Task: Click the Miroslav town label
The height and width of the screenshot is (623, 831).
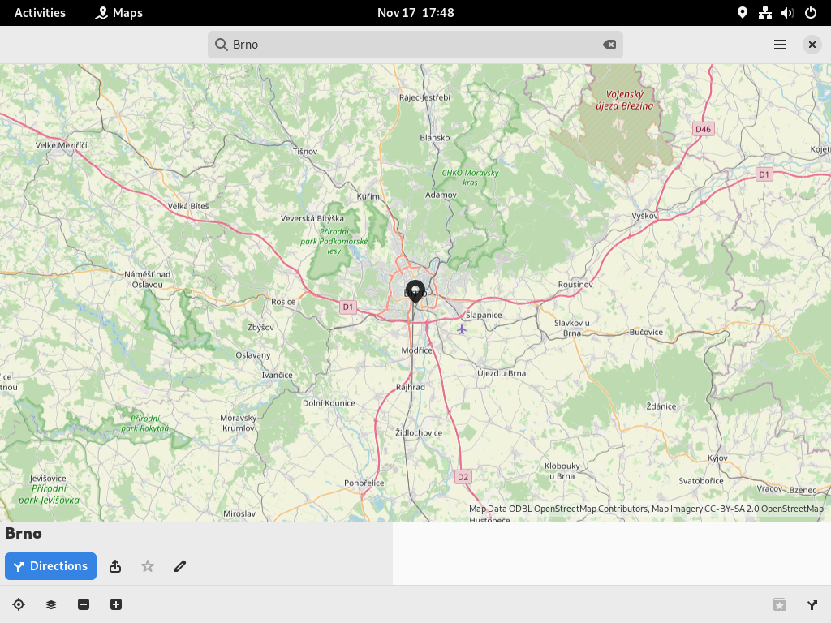Action: (239, 513)
